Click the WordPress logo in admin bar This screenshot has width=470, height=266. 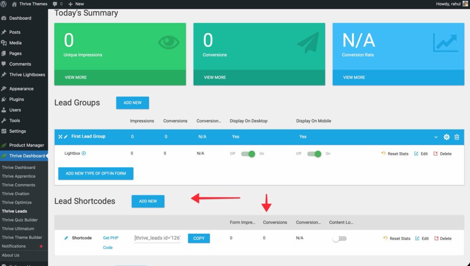[x=4, y=4]
